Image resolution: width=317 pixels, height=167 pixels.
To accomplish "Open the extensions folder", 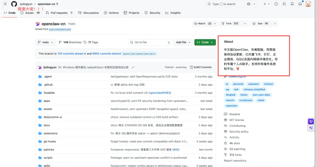I will (50, 133).
